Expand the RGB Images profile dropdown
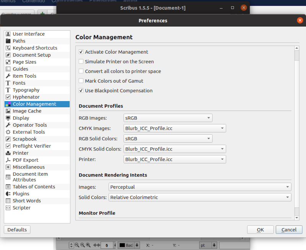Image resolution: width=306 pixels, height=250 pixels. 168,118
